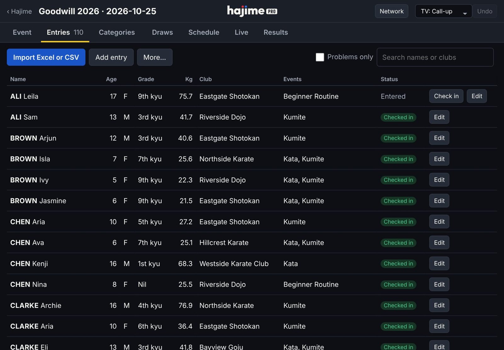Click Import Excel or CSV button
This screenshot has height=350, width=504.
click(x=46, y=57)
